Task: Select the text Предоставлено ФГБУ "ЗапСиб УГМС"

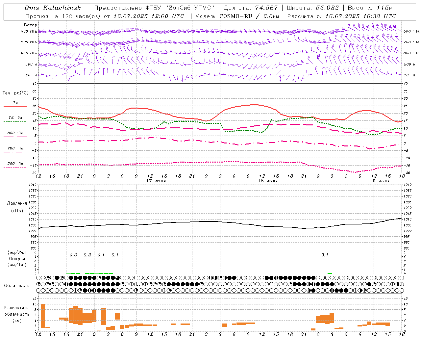Action: [x=154, y=8]
